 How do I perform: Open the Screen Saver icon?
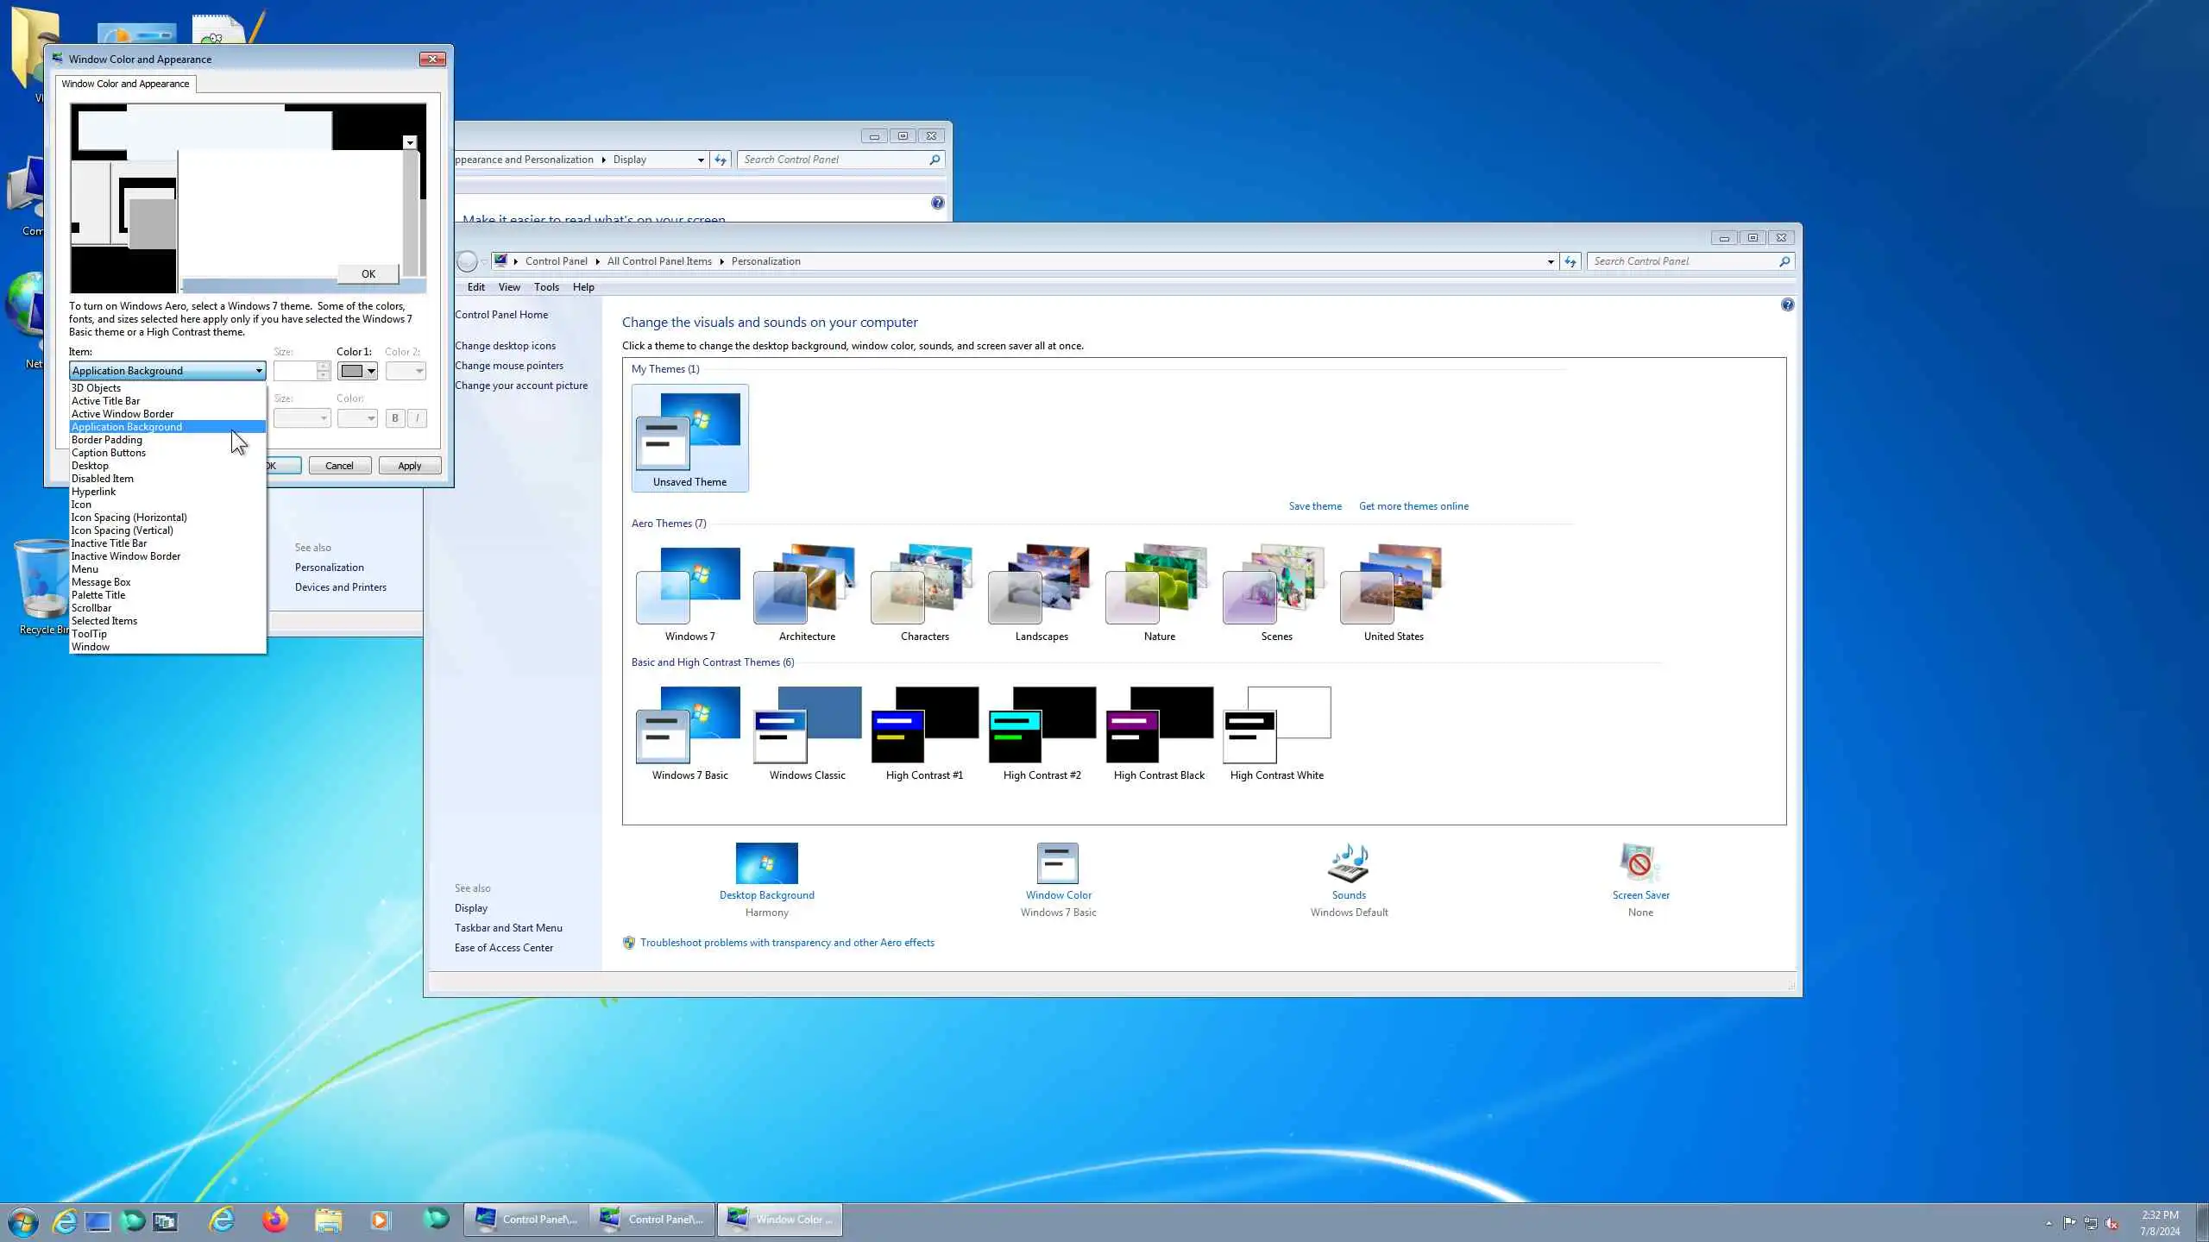pyautogui.click(x=1639, y=864)
